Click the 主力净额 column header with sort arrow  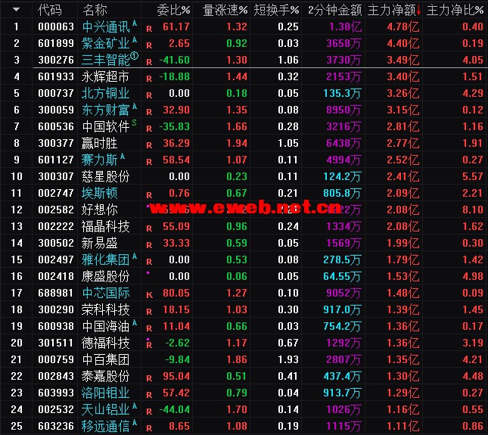[x=394, y=11]
